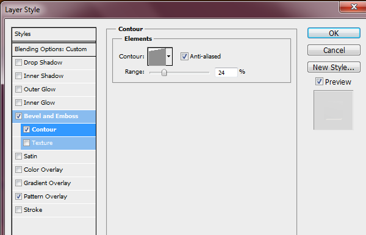This screenshot has height=235, width=366.
Task: Click the New Style... button
Action: click(334, 67)
